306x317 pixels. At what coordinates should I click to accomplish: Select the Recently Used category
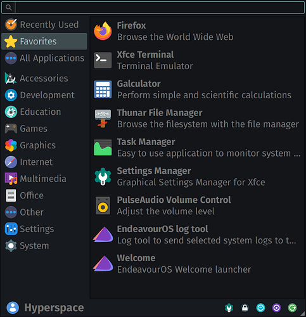[44, 25]
